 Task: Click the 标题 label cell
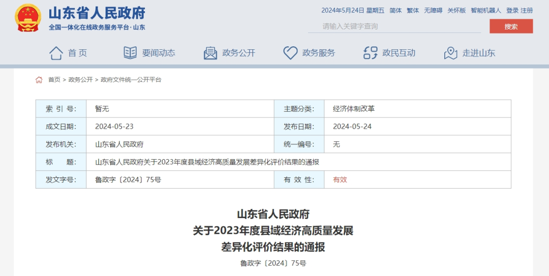(61, 162)
